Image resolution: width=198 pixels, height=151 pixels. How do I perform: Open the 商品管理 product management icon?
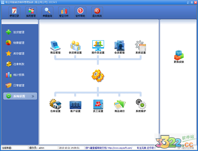coord(55,46)
